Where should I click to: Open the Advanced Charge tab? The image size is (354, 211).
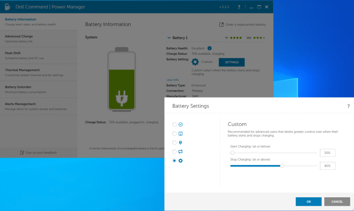(38, 38)
